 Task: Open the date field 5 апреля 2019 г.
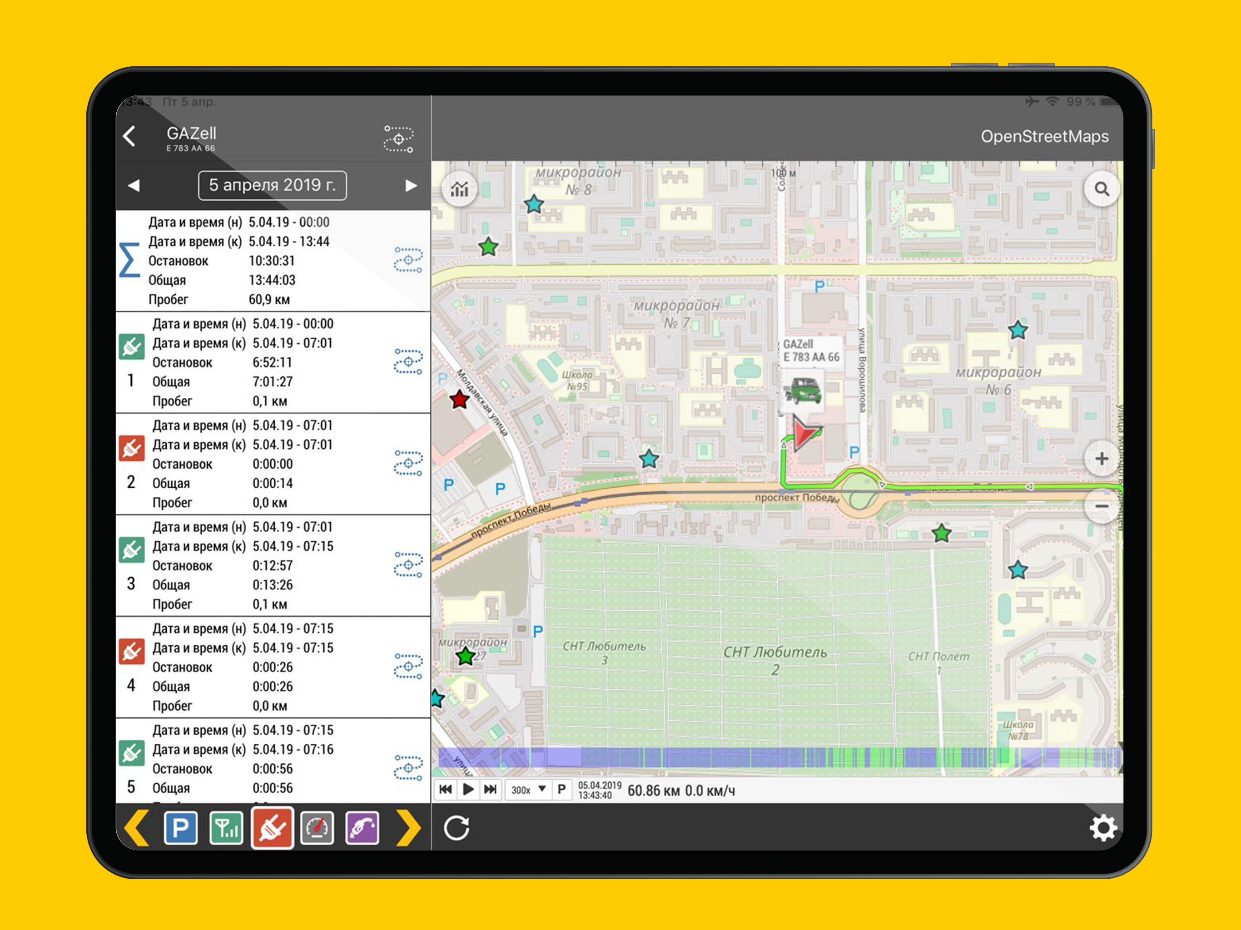(272, 186)
